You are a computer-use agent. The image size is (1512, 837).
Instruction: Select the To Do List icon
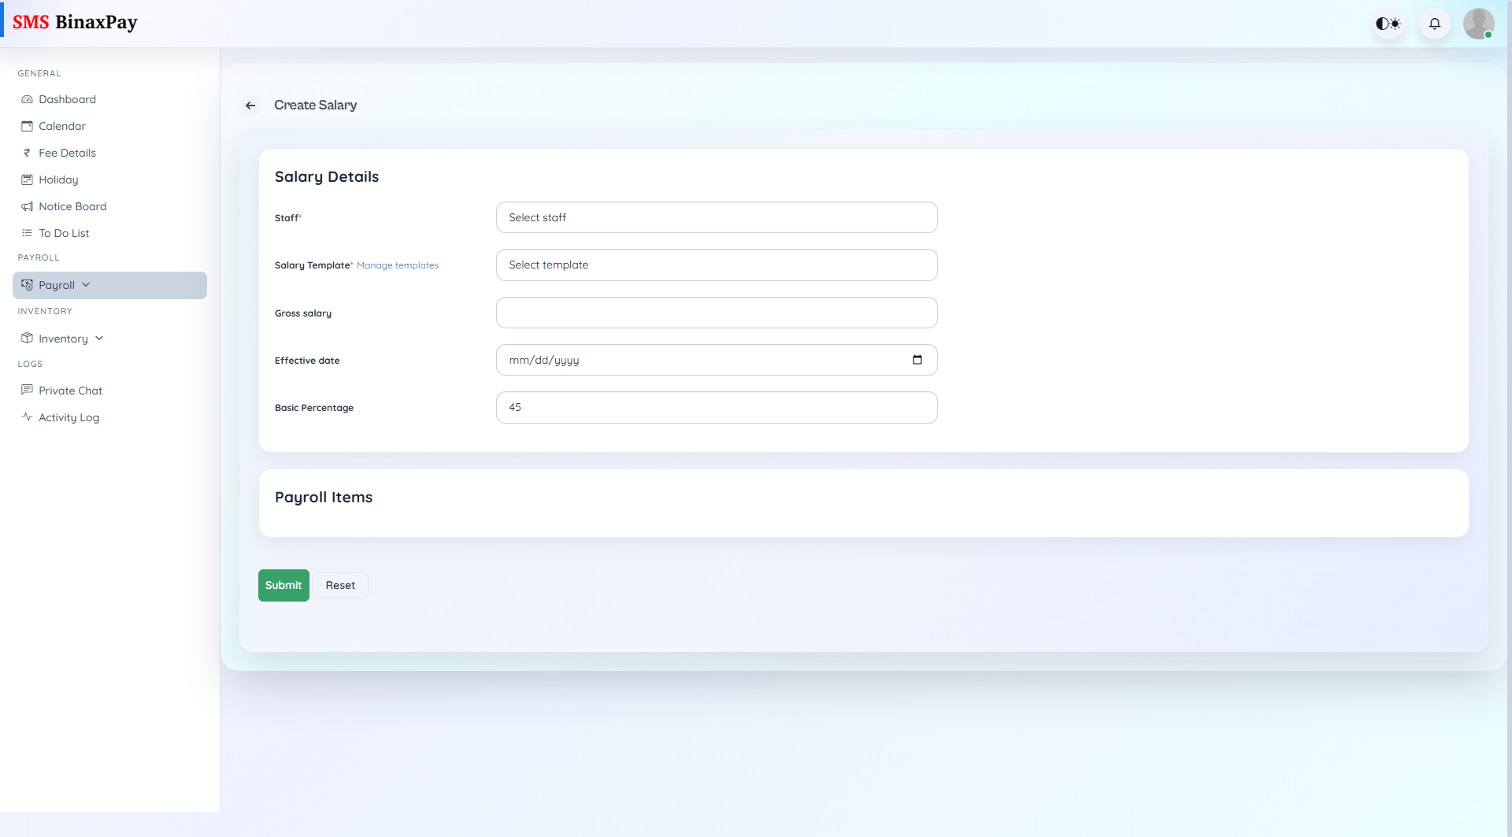point(26,232)
